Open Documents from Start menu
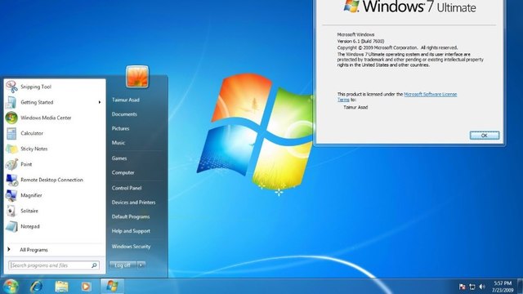This screenshot has height=294, width=523. point(124,114)
